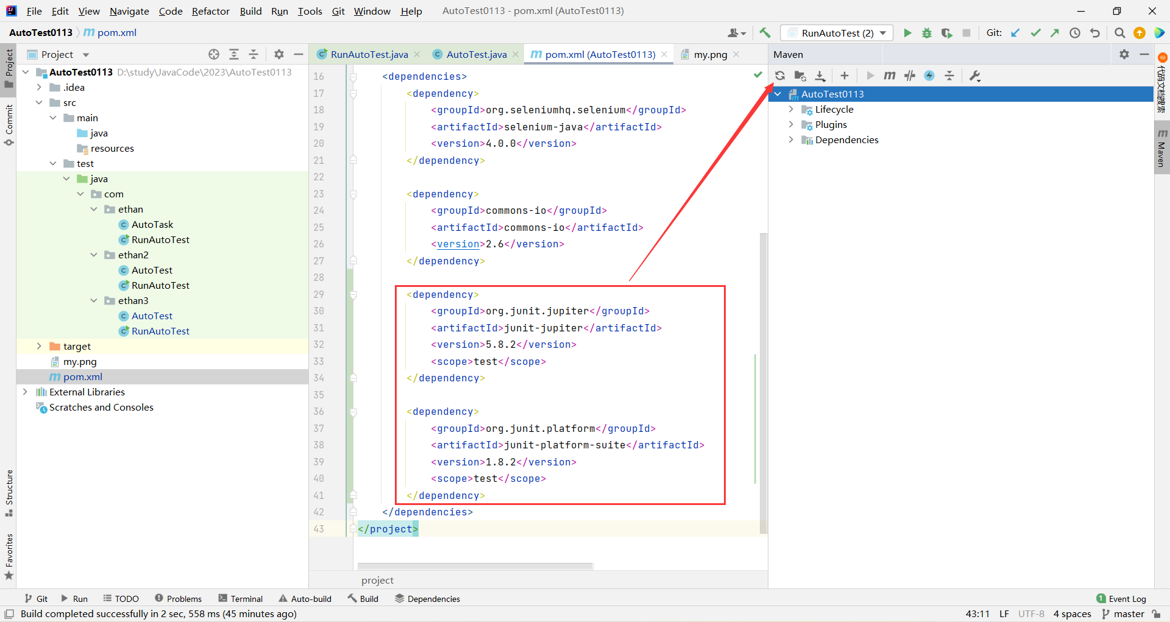Expand Plugins node in Maven

coord(791,124)
